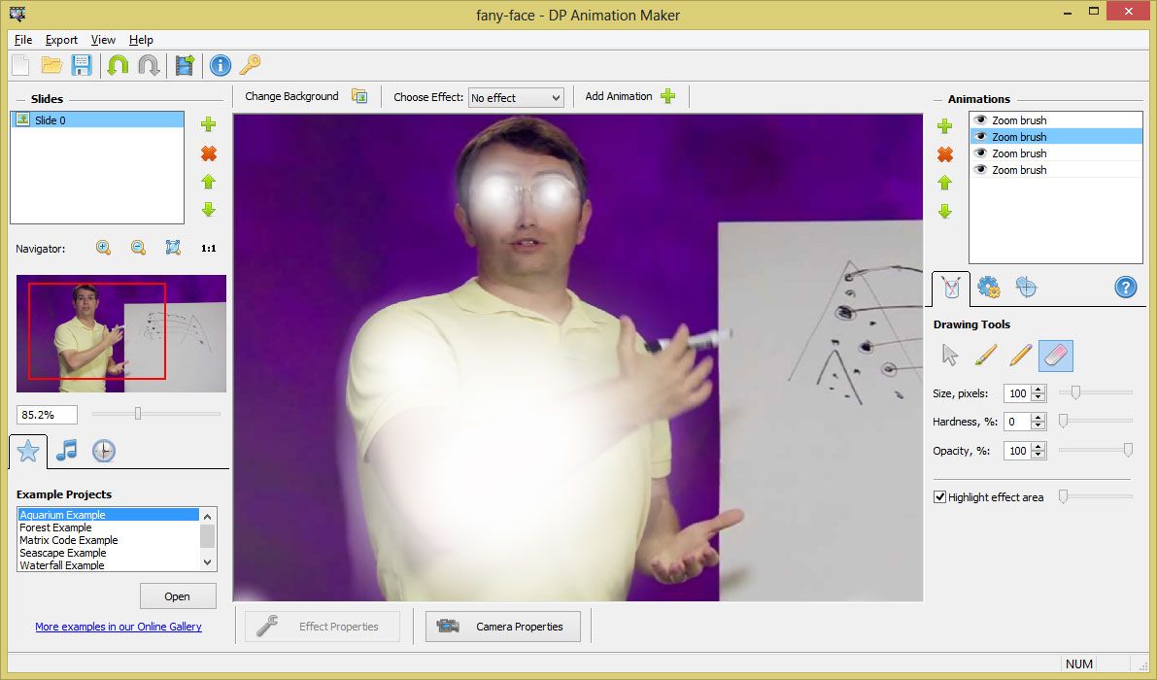Switch to the gear settings tab
This screenshot has width=1157, height=680.
(988, 287)
